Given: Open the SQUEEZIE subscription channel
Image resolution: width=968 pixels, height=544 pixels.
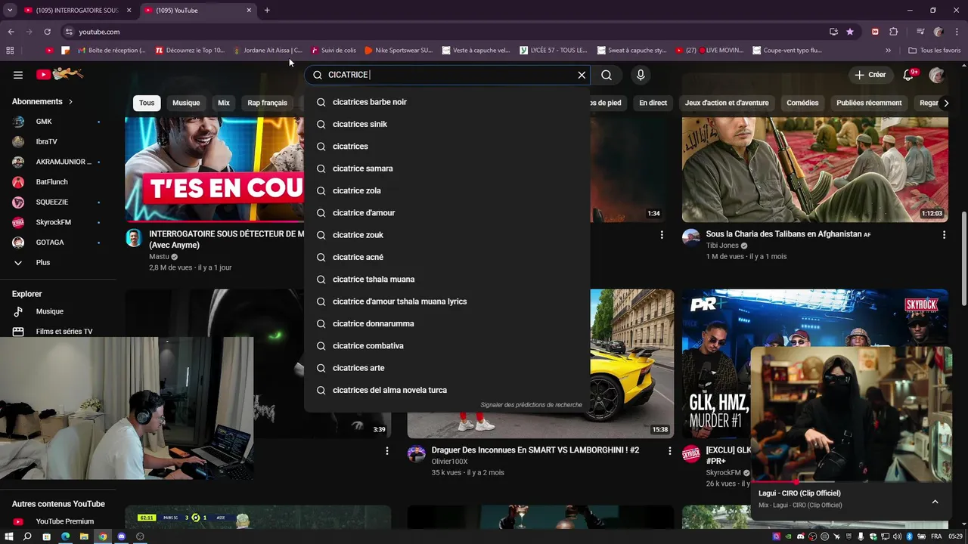Looking at the screenshot, I should [57, 202].
